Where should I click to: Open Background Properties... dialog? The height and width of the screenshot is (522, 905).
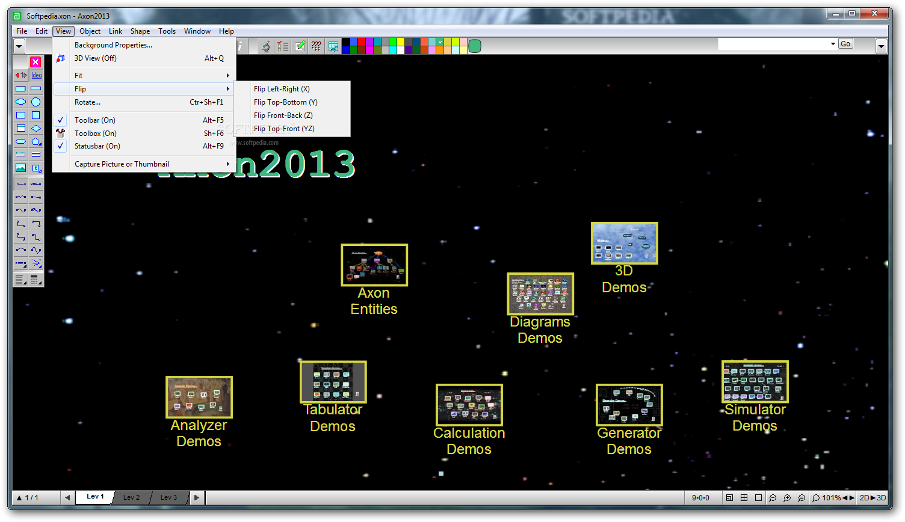(144, 45)
